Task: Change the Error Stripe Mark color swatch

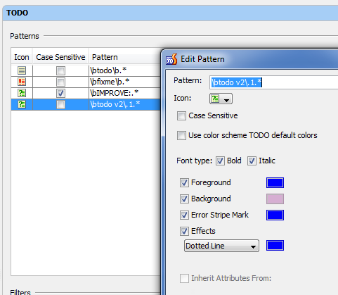Action: [x=275, y=215]
